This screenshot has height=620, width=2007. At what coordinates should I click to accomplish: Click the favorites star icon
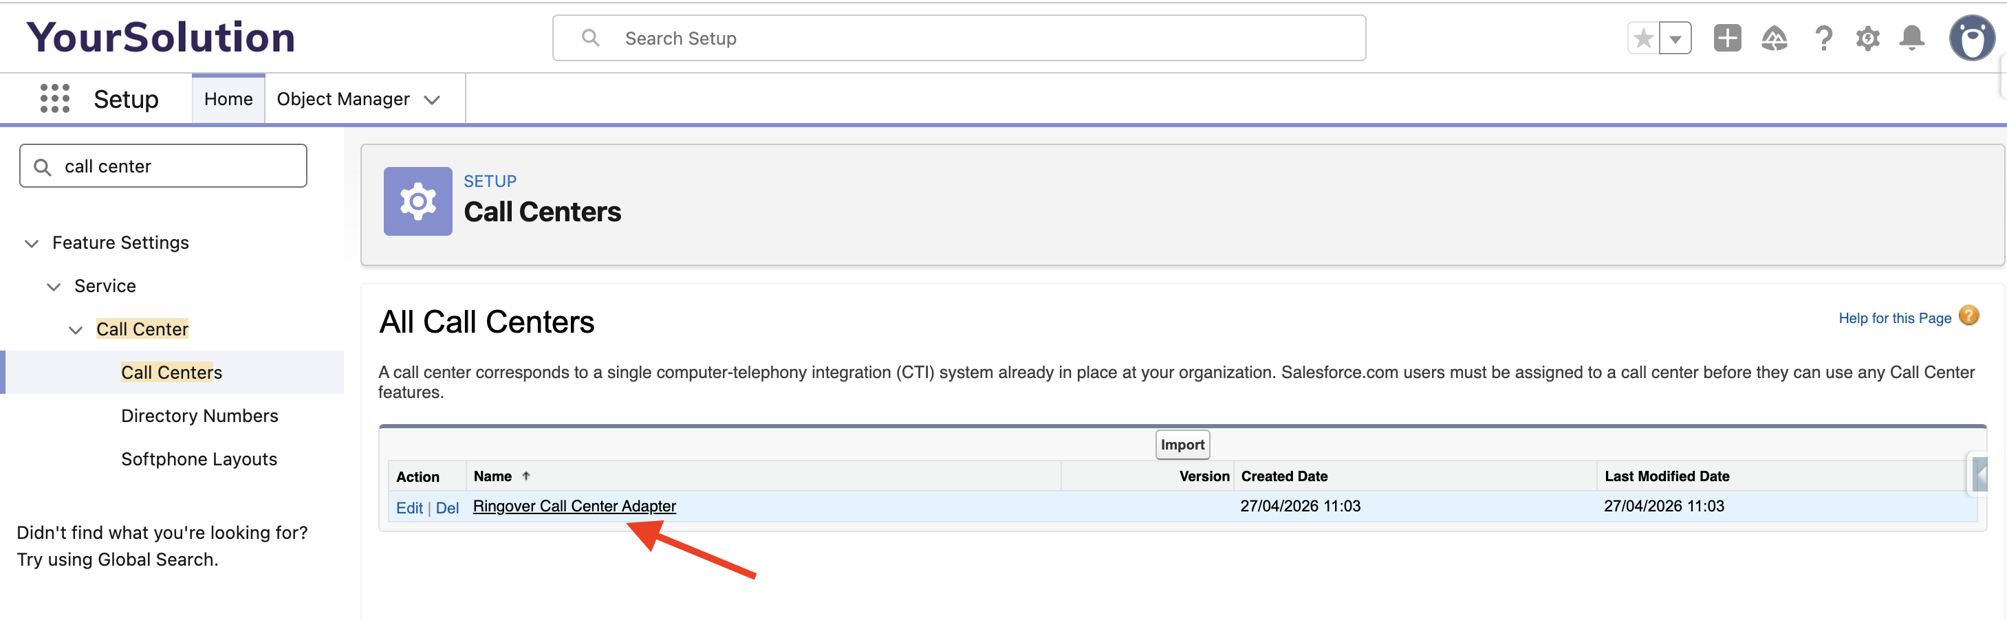pos(1643,38)
